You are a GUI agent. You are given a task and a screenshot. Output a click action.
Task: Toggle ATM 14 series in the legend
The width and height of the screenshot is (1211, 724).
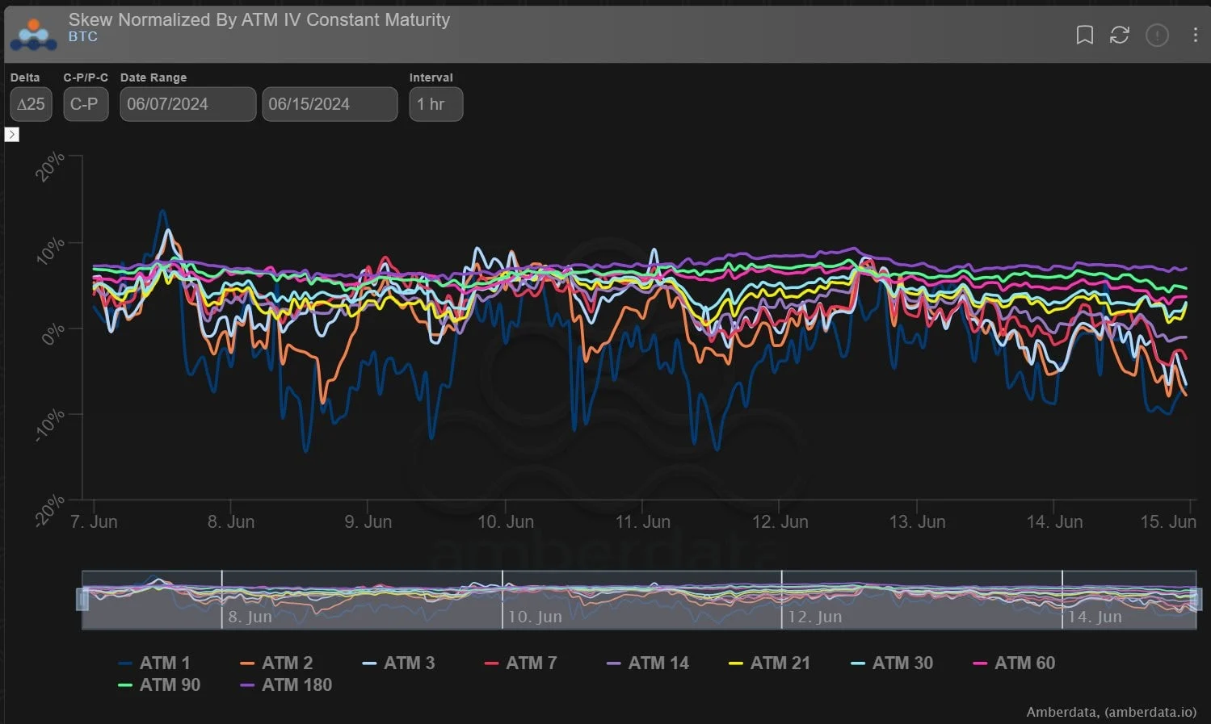coord(648,663)
